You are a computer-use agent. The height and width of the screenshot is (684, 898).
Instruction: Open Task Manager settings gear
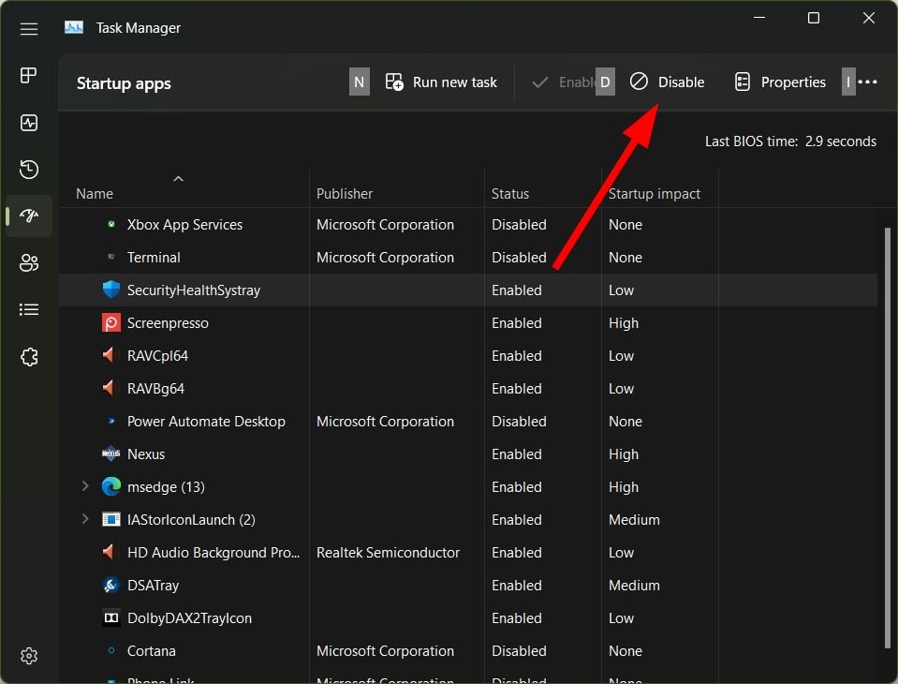(29, 655)
